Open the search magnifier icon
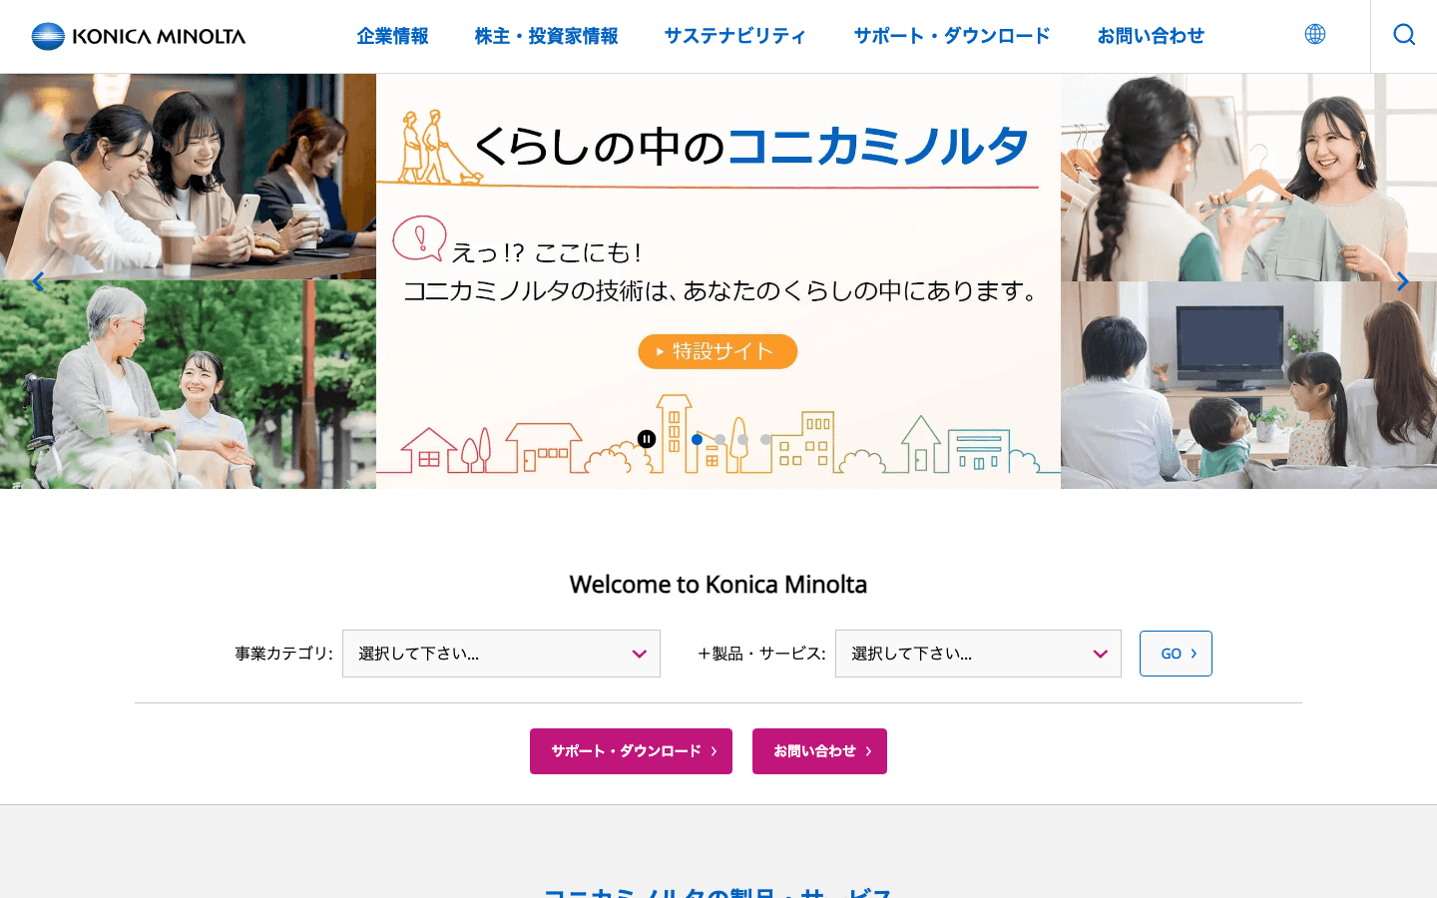This screenshot has height=898, width=1437. 1404,35
